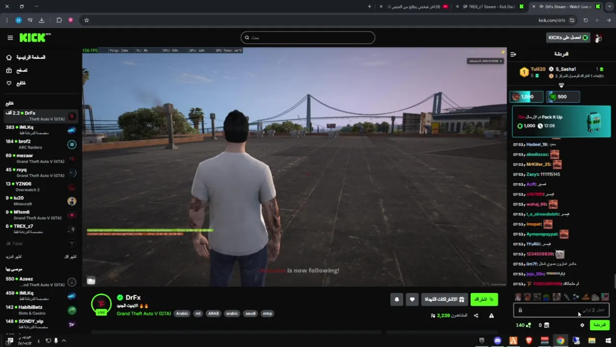Open brof2 ARC Raiders channel
Screen dimensions: 616x347
(x=40, y=144)
